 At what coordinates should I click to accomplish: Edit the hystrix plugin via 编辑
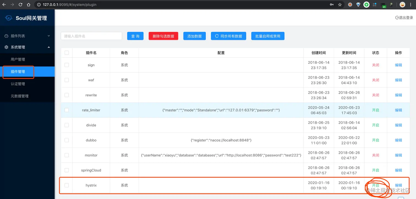pos(398,185)
